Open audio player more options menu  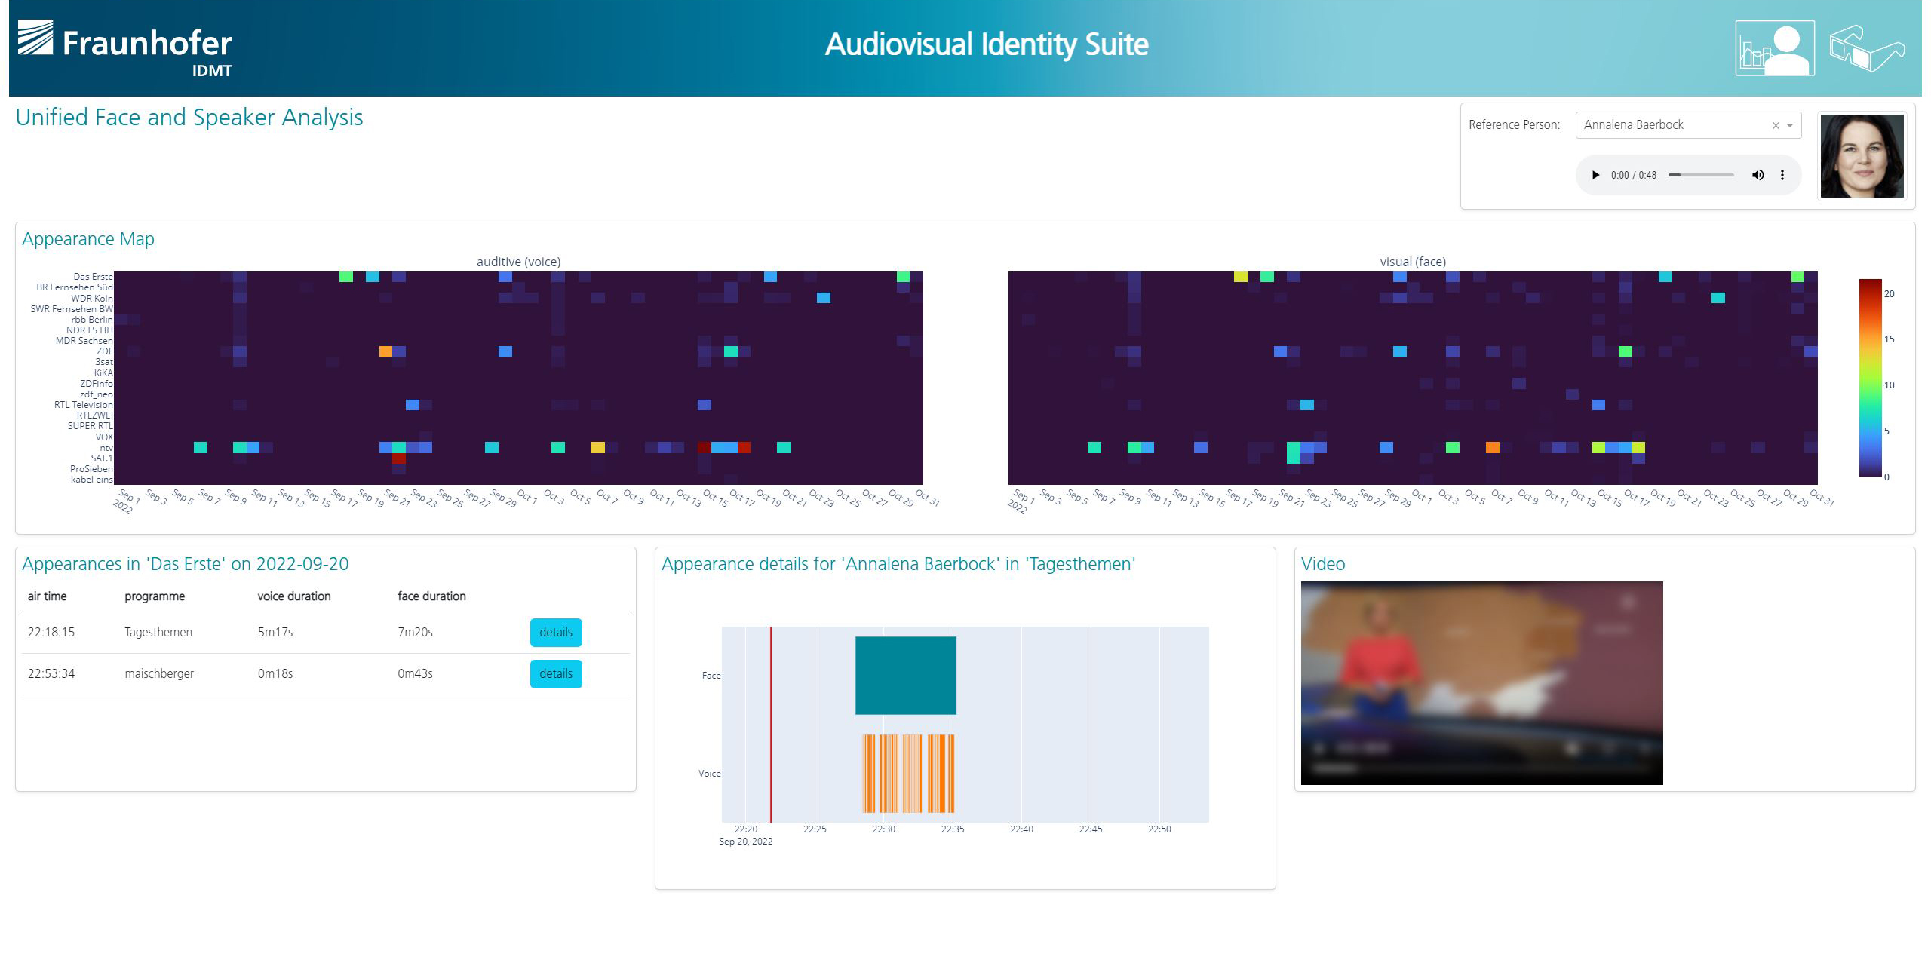coord(1782,175)
